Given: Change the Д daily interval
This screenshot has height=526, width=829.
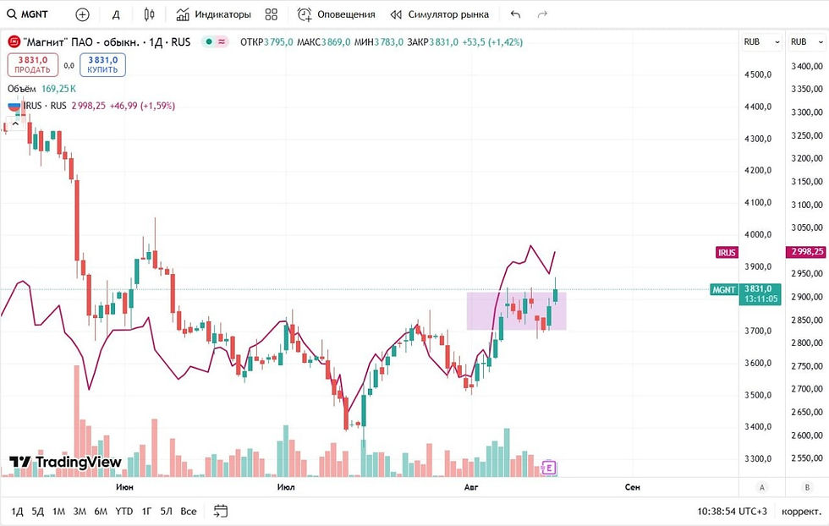Looking at the screenshot, I should [x=116, y=14].
